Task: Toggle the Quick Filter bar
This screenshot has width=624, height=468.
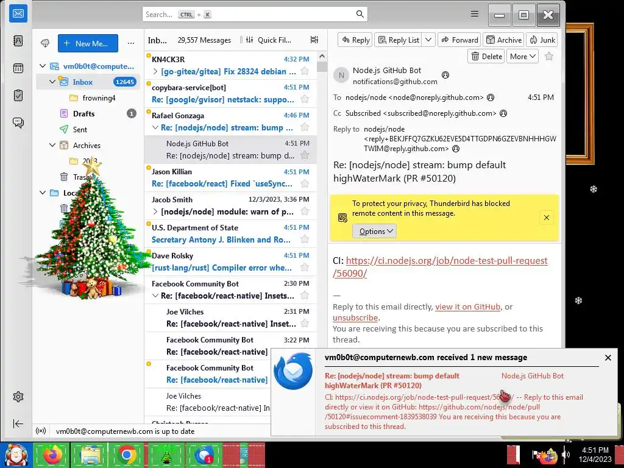Action: [x=269, y=40]
